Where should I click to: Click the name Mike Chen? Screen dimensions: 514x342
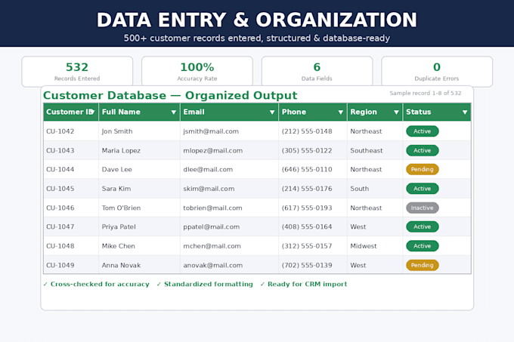tap(119, 246)
